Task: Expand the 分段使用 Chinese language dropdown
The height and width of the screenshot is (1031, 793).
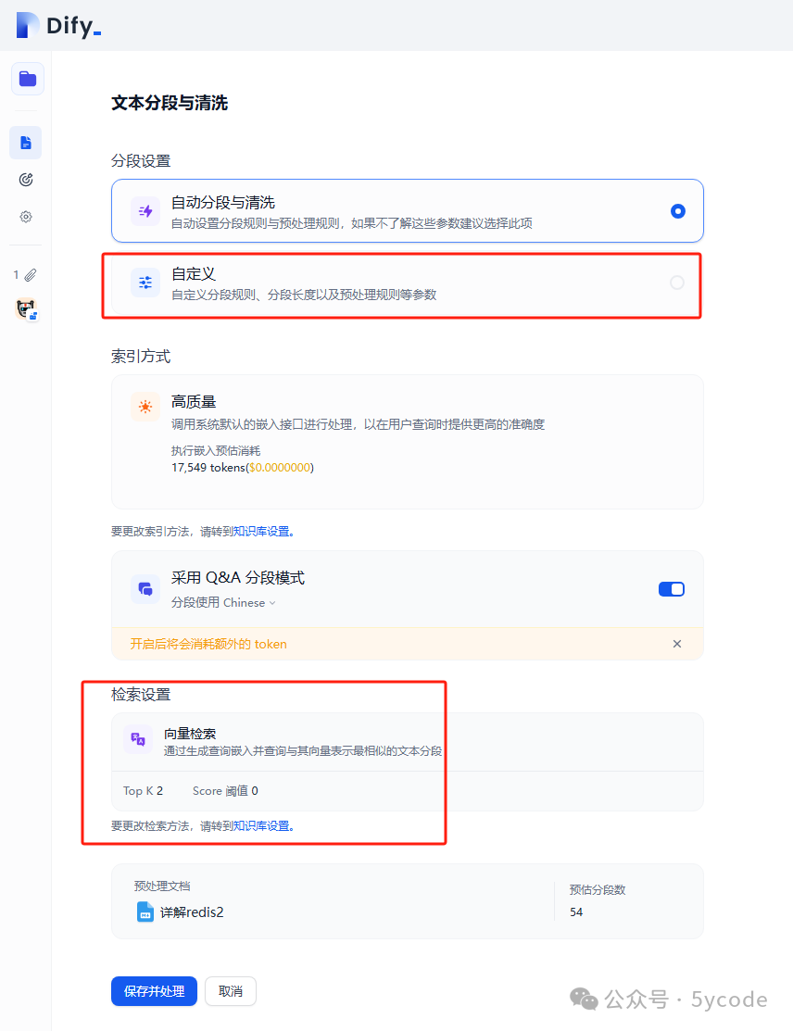Action: click(x=223, y=602)
